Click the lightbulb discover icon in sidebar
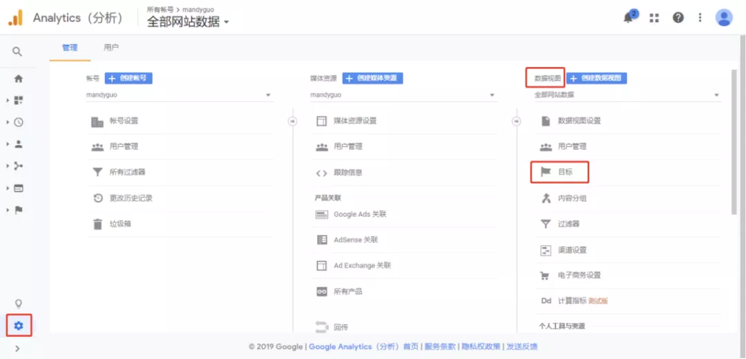This screenshot has height=359, width=746. coord(19,303)
